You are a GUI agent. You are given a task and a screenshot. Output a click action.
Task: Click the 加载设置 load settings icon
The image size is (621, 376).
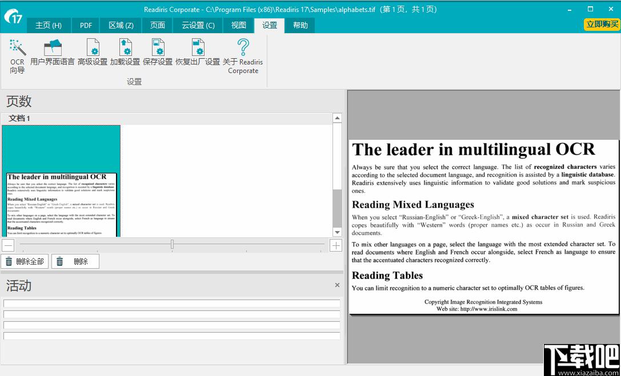click(125, 52)
